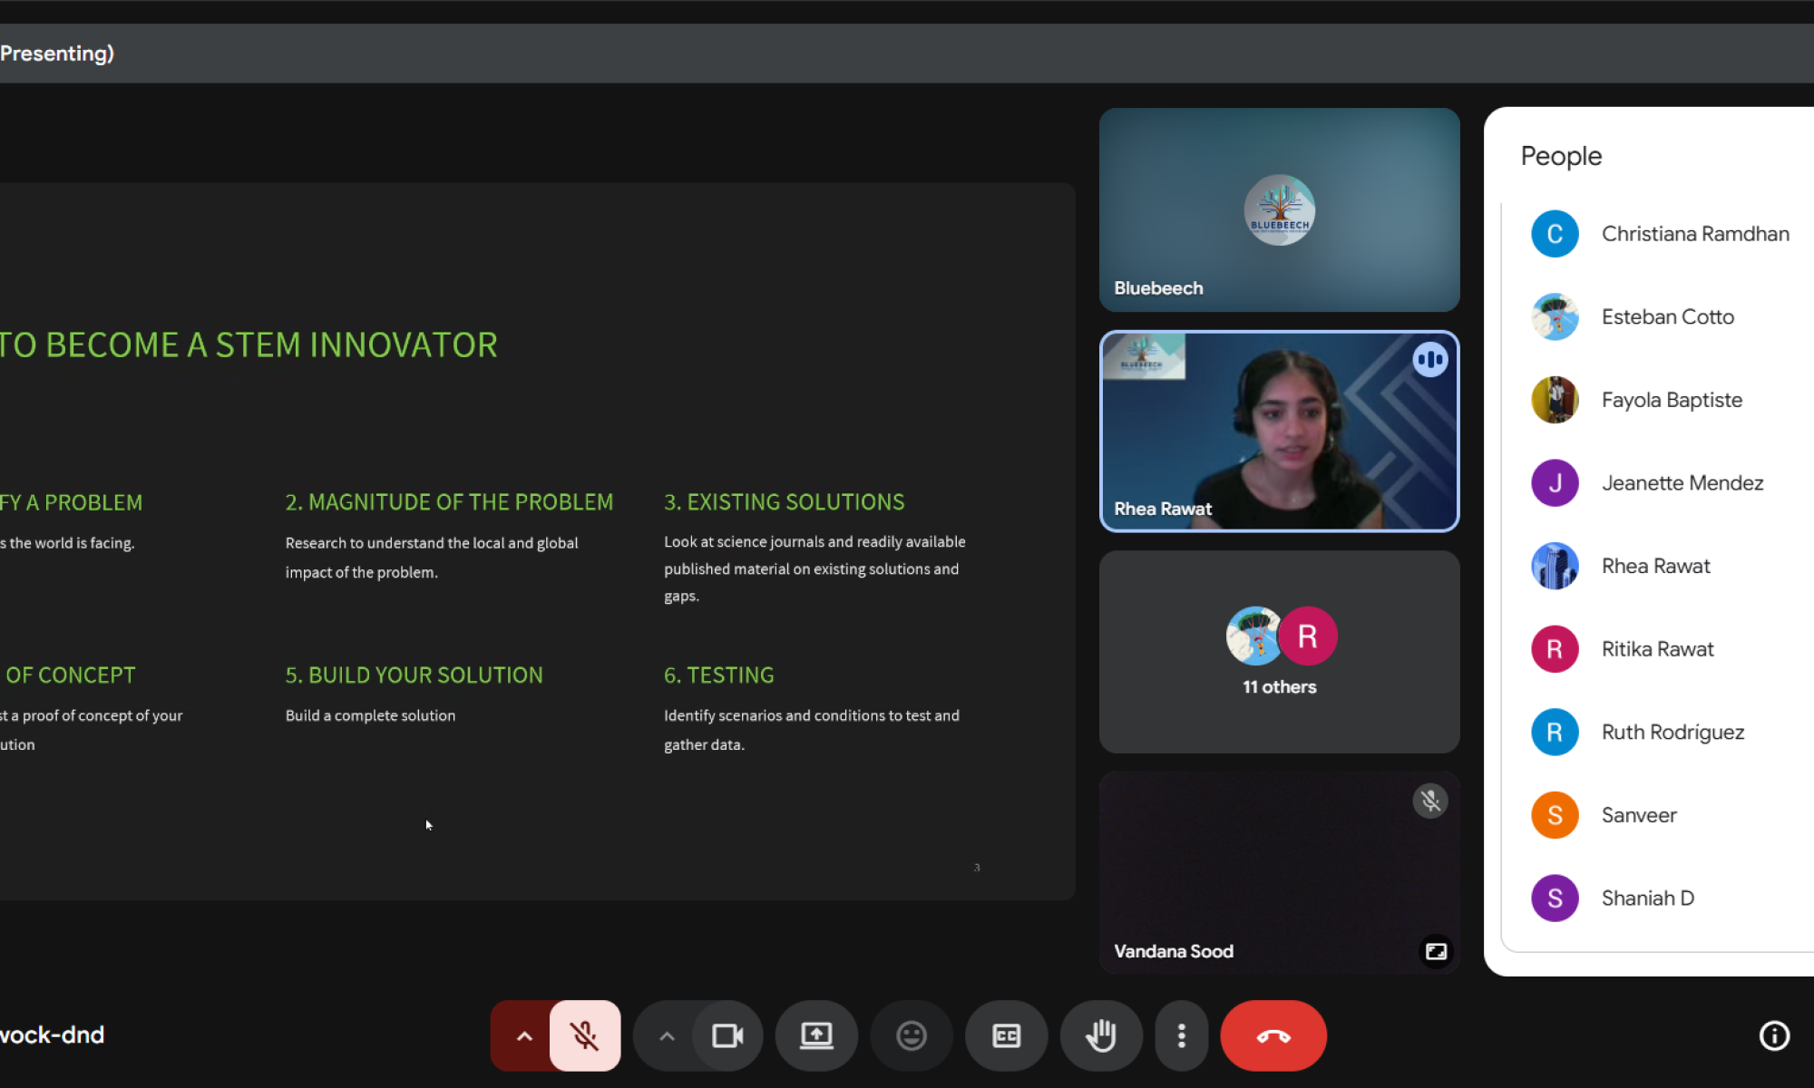
Task: Click the People panel heading
Action: click(x=1561, y=157)
